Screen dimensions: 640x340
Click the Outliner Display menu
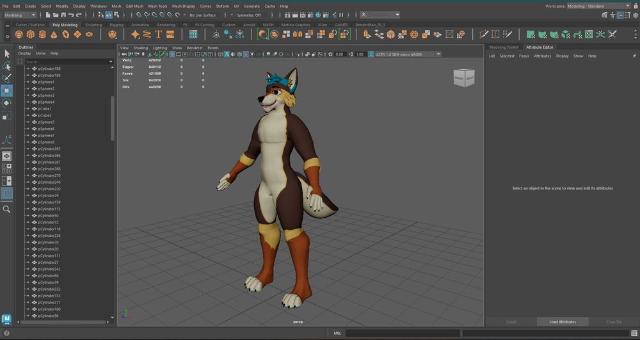pos(24,54)
